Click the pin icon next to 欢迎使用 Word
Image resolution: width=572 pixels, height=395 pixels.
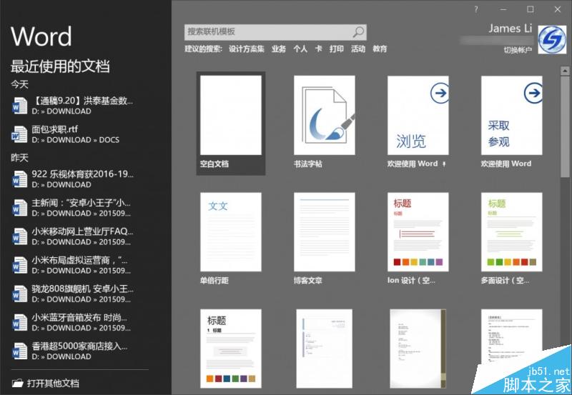point(445,164)
